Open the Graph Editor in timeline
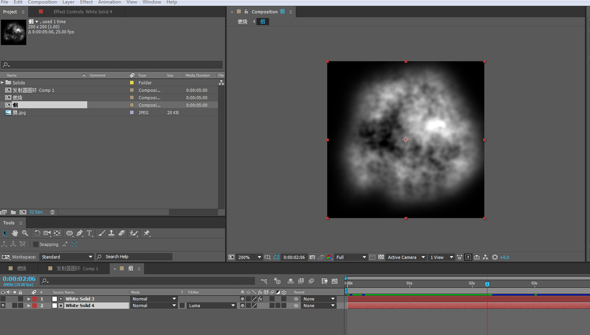Screen dimensions: 590x335 pos(334,281)
